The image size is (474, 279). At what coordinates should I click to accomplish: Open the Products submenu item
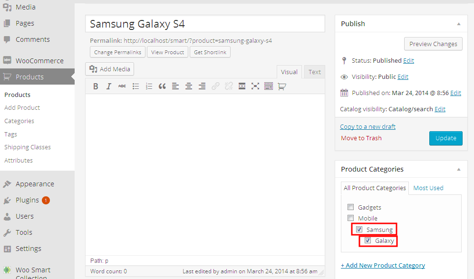pos(17,95)
